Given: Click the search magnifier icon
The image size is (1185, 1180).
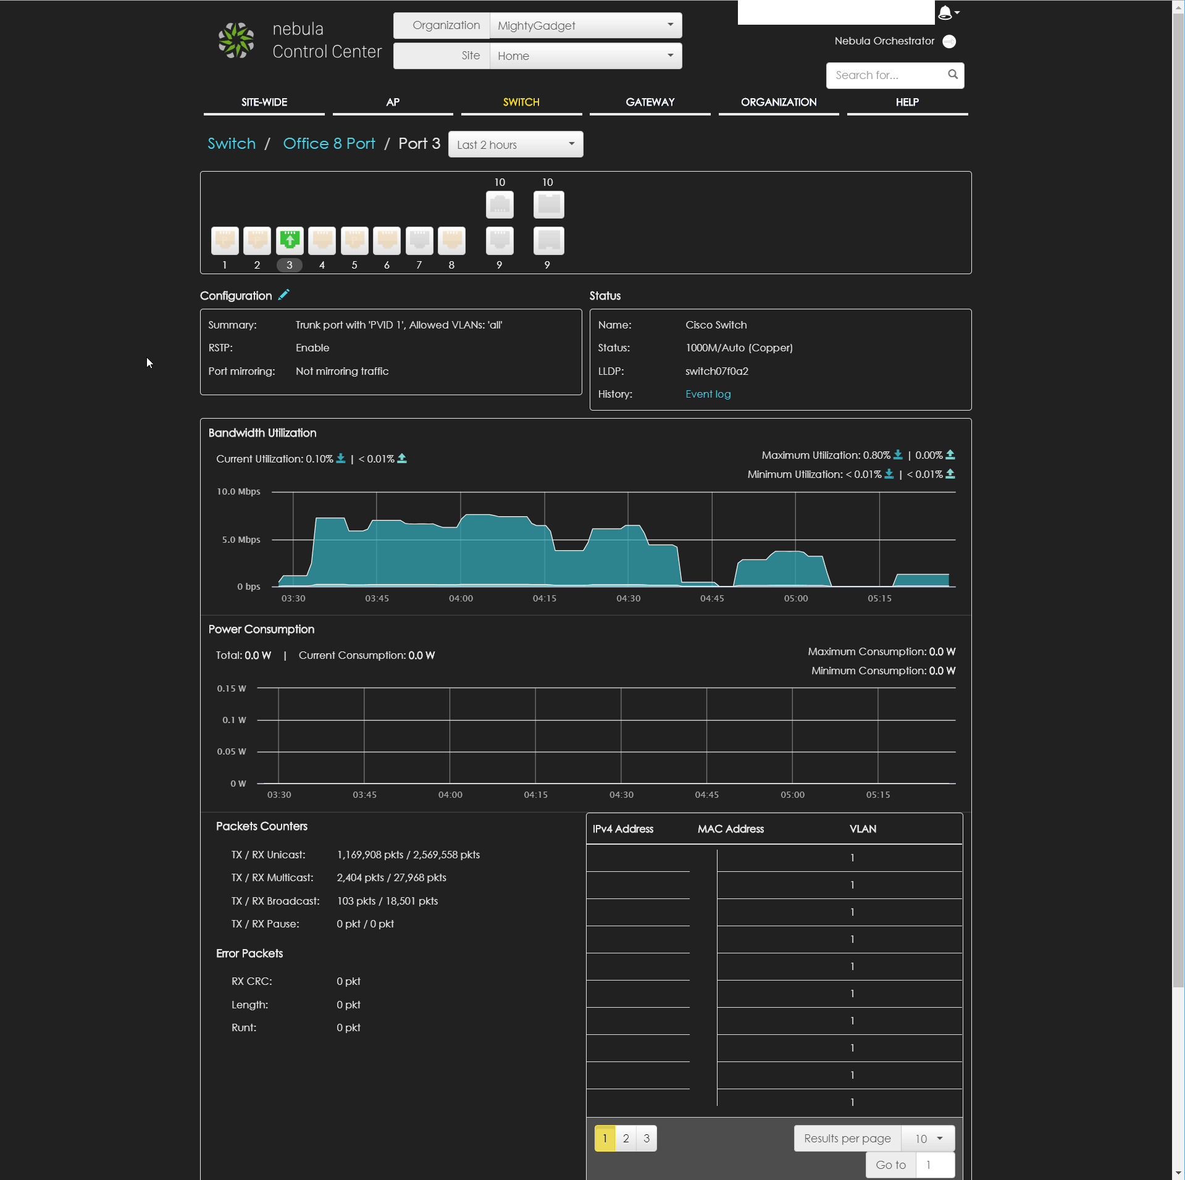Looking at the screenshot, I should point(953,75).
